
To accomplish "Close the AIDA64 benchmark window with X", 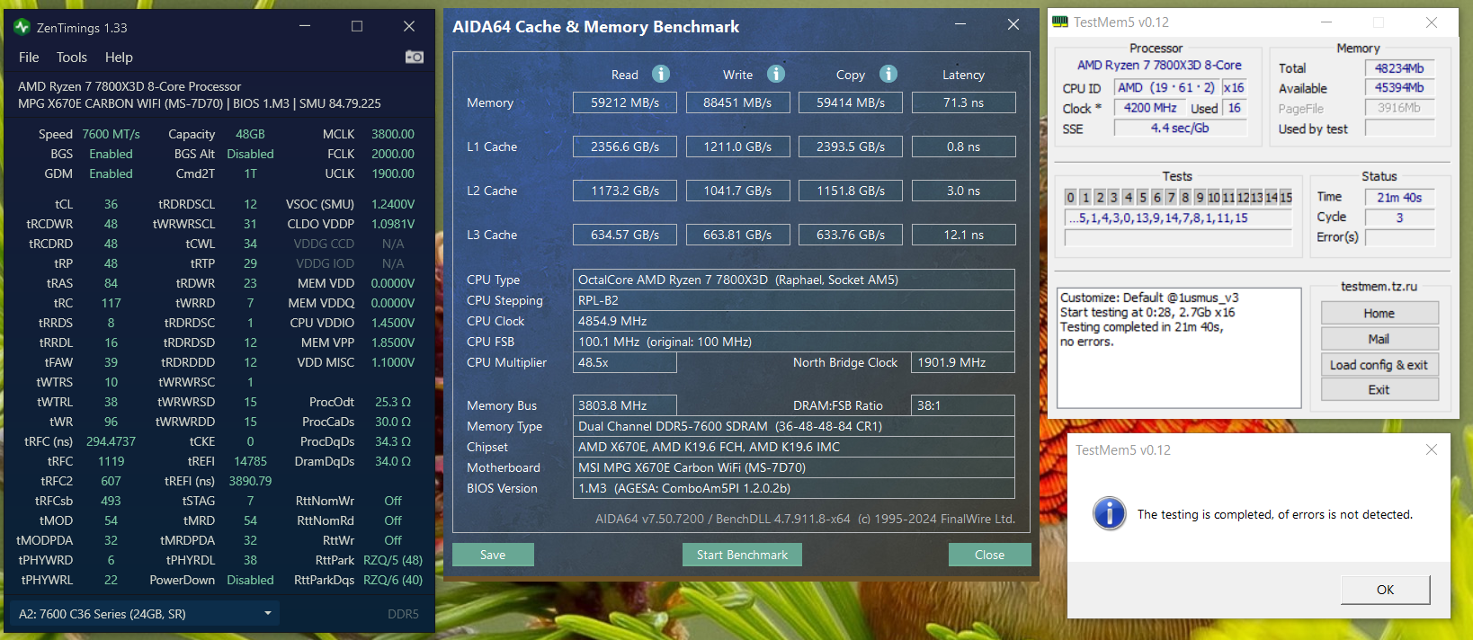I will [1013, 25].
